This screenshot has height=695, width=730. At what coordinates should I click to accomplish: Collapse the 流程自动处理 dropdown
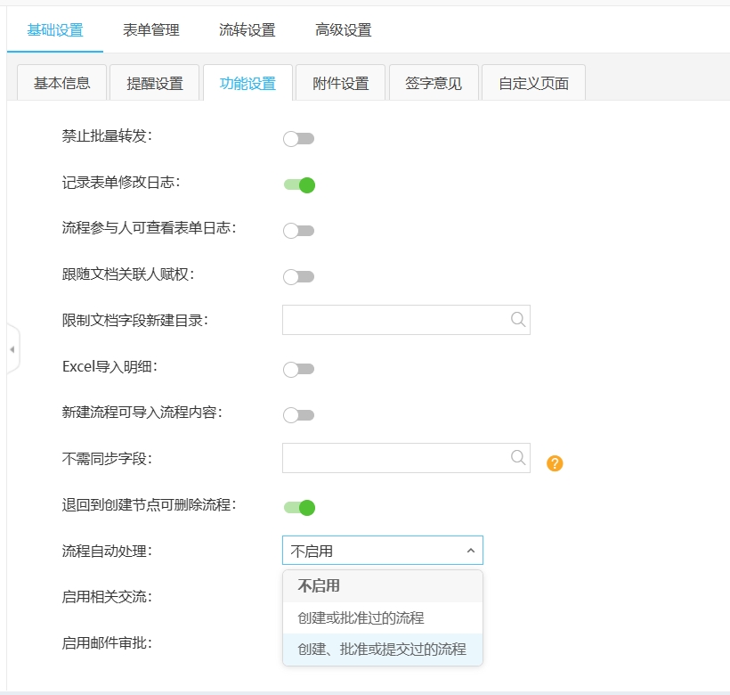pyautogui.click(x=470, y=552)
